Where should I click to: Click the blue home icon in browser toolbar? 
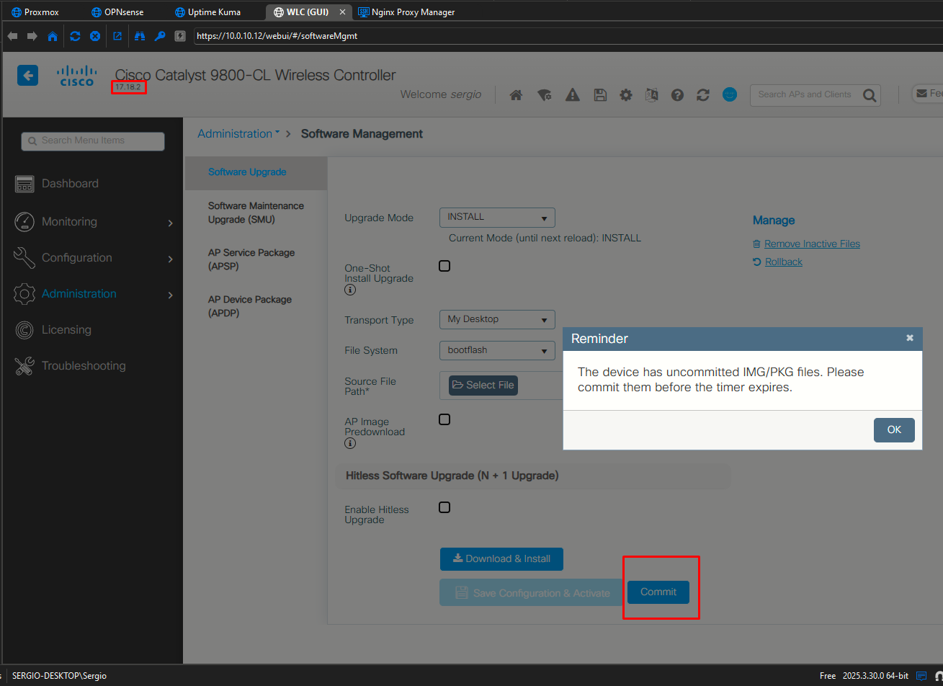click(53, 36)
